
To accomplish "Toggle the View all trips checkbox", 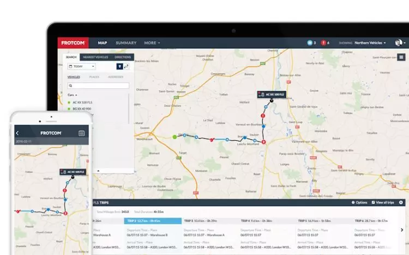I will click(373, 202).
